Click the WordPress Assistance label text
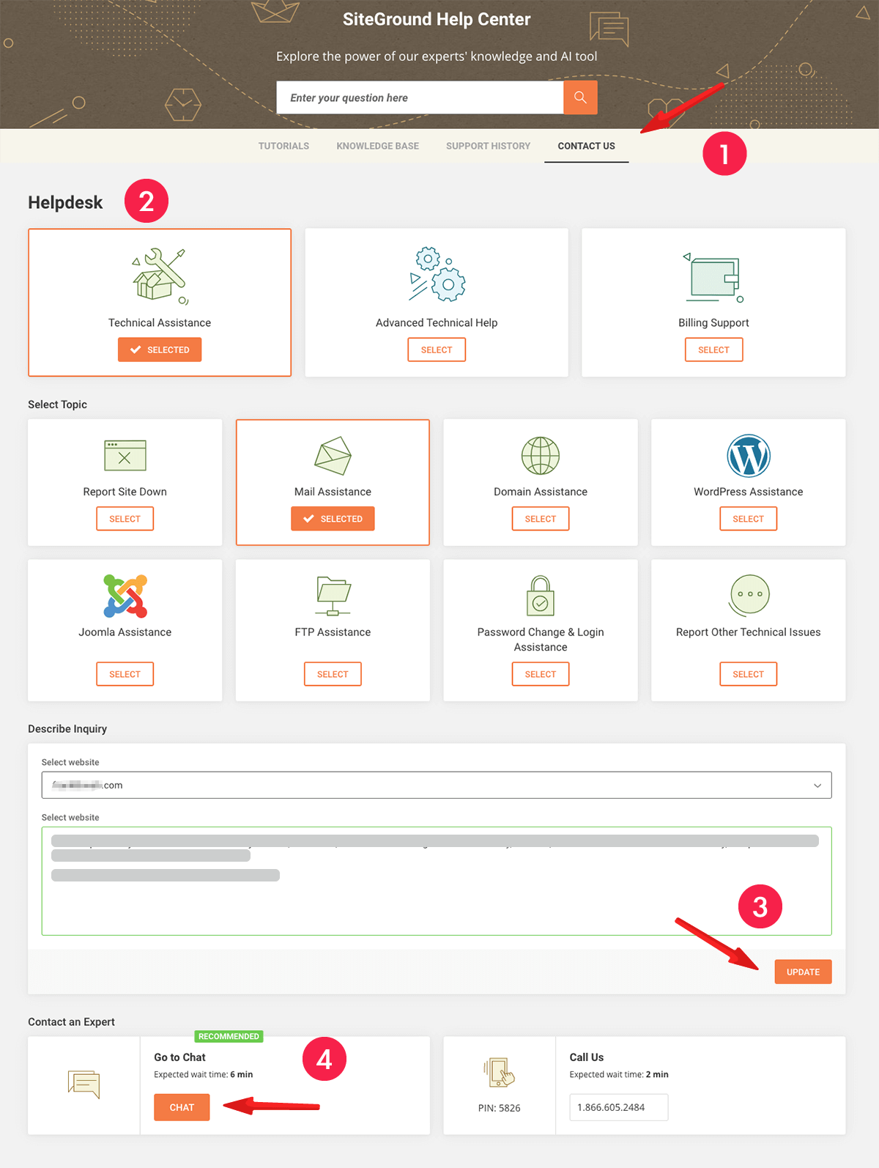879x1168 pixels. (x=749, y=492)
